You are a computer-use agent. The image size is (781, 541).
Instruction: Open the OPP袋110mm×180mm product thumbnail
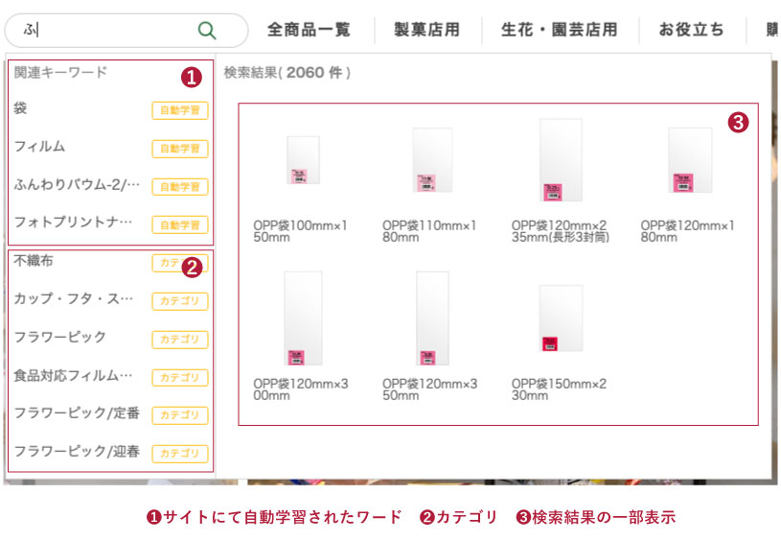click(431, 160)
